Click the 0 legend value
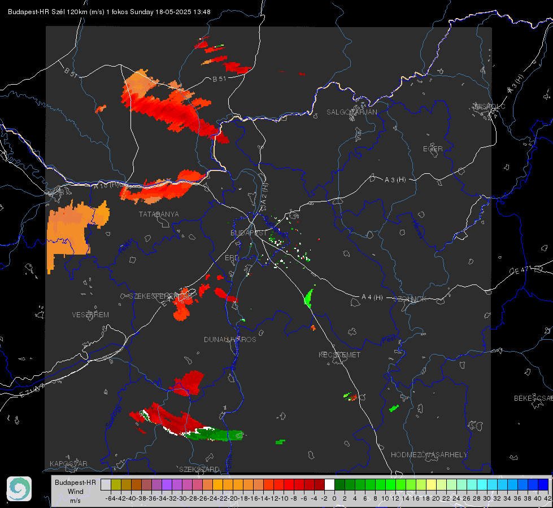This screenshot has height=508, width=553. click(x=334, y=498)
